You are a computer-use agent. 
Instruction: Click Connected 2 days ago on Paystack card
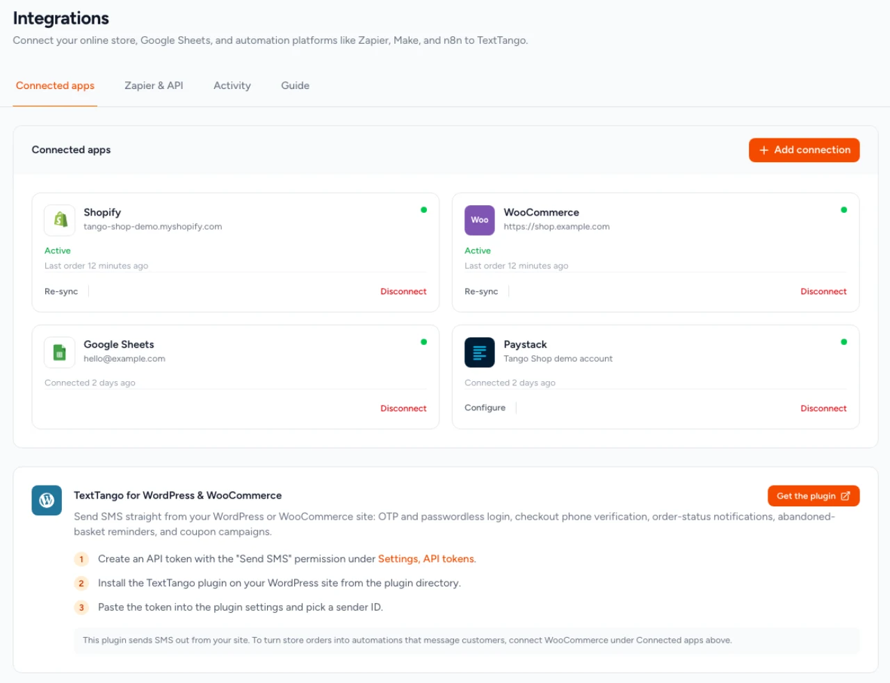tap(510, 383)
